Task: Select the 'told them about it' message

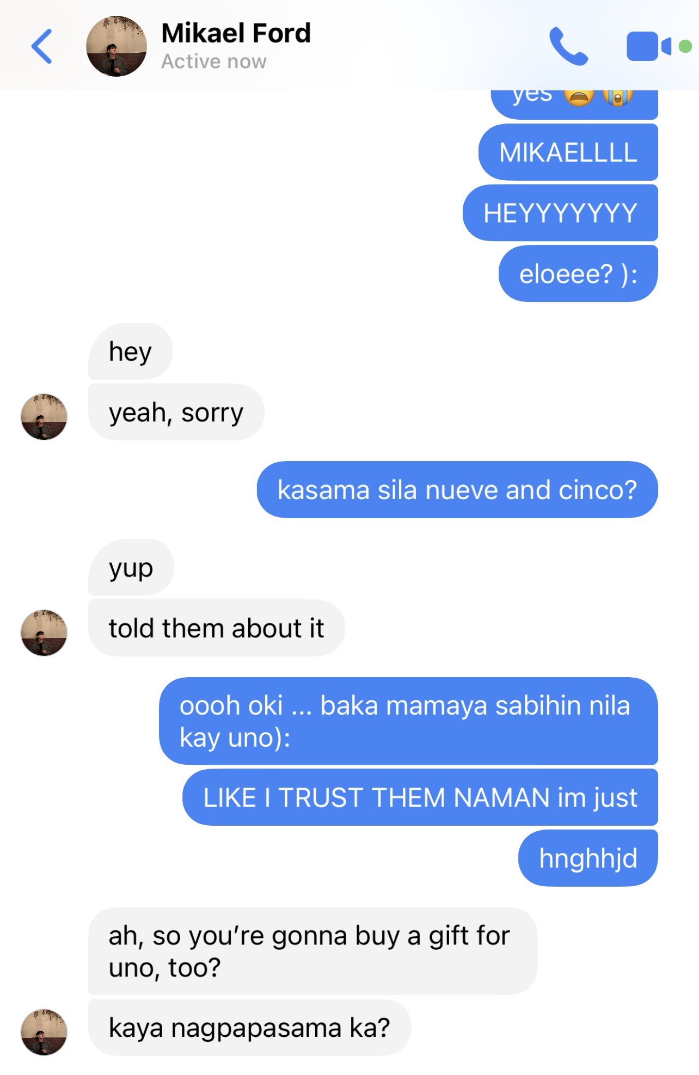Action: [216, 628]
